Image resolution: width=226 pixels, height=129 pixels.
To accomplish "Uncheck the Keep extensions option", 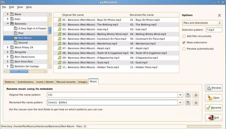I will 184,43.
